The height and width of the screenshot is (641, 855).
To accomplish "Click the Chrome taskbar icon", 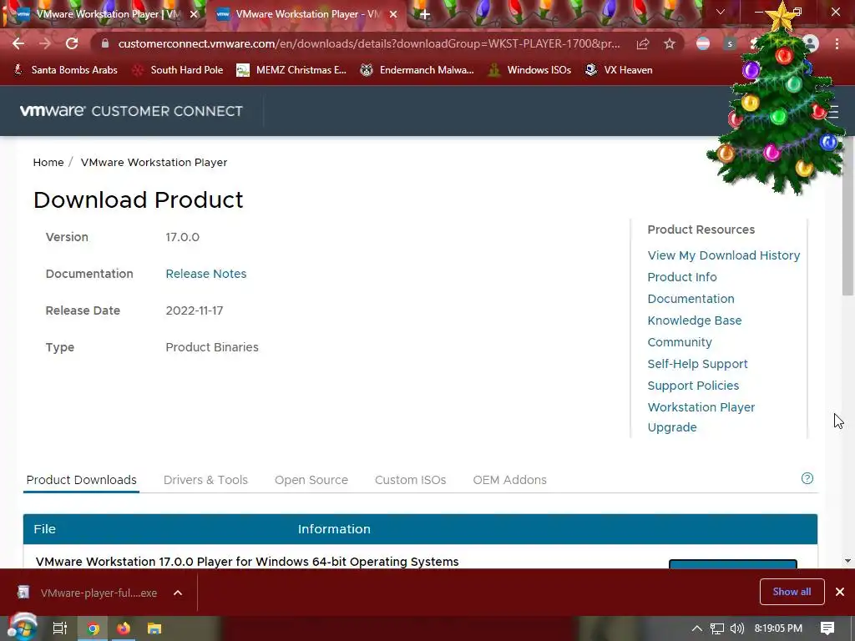I will 94,628.
